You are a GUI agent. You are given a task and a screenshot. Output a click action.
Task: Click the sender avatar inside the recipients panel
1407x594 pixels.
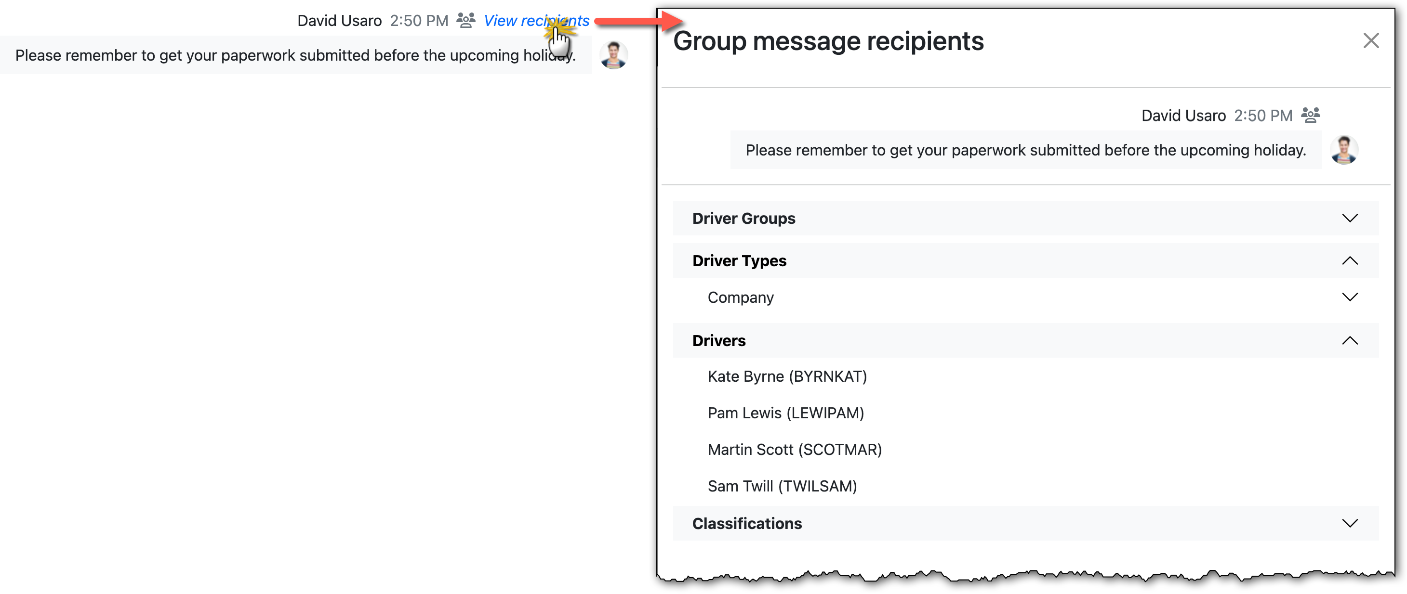point(1344,150)
